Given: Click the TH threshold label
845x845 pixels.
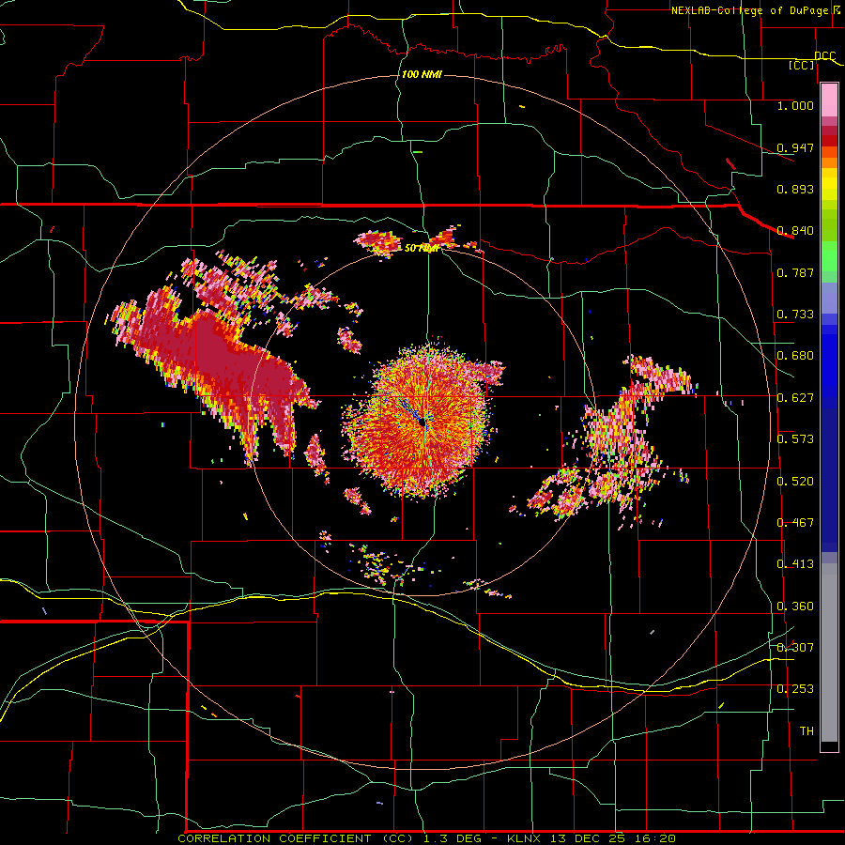Looking at the screenshot, I should pyautogui.click(x=807, y=730).
